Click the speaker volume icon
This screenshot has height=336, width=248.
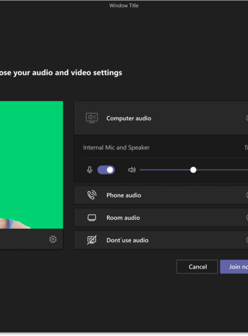pyautogui.click(x=132, y=170)
